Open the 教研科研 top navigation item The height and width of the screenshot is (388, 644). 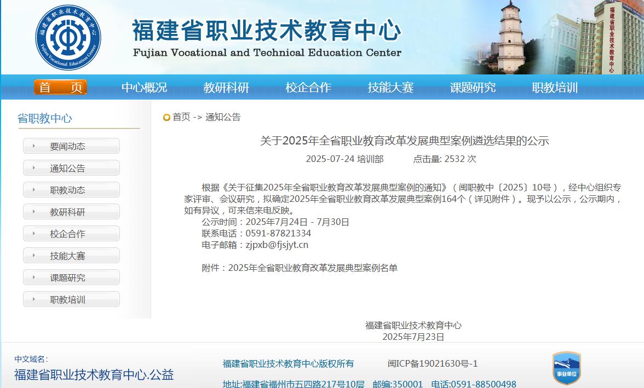[226, 88]
